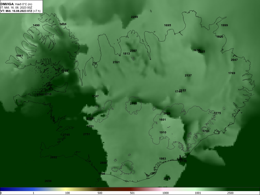Select the 2658 value over the sea
The image size is (260, 195).
(48, 181)
